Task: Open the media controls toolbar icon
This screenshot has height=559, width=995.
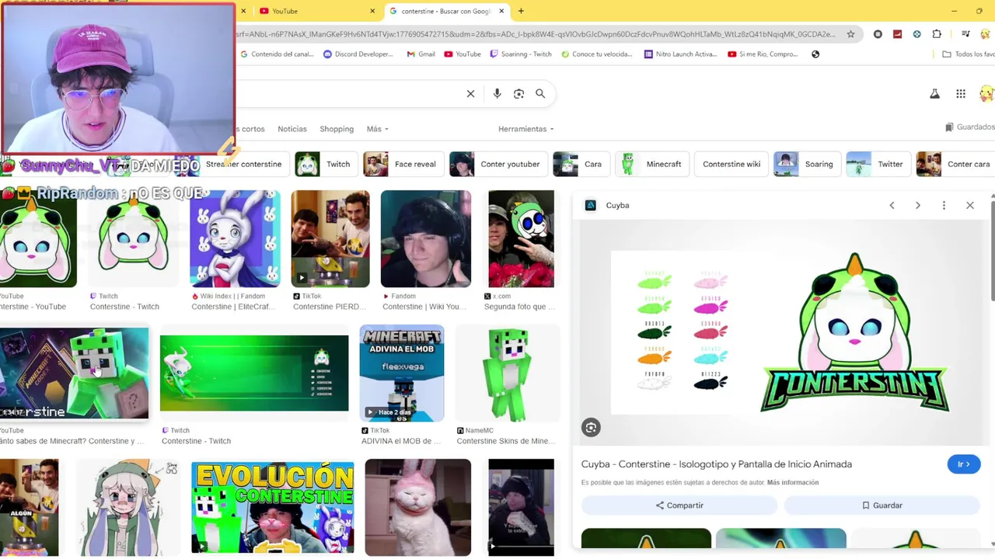Action: (965, 34)
